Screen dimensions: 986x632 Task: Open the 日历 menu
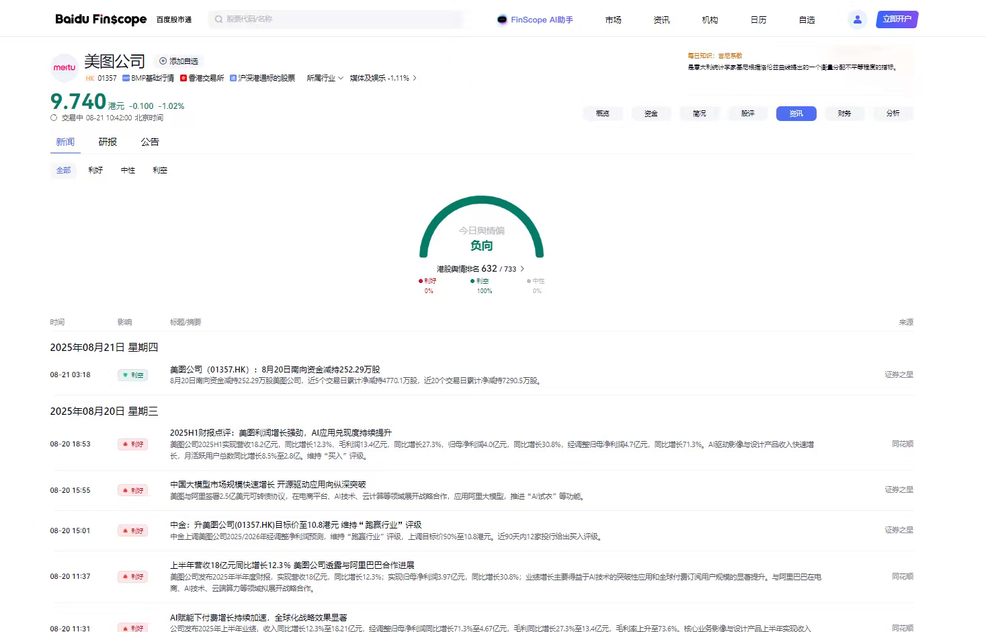(x=758, y=20)
